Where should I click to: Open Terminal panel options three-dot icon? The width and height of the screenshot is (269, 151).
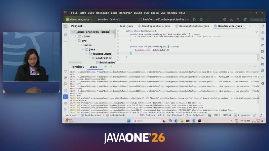(250, 67)
